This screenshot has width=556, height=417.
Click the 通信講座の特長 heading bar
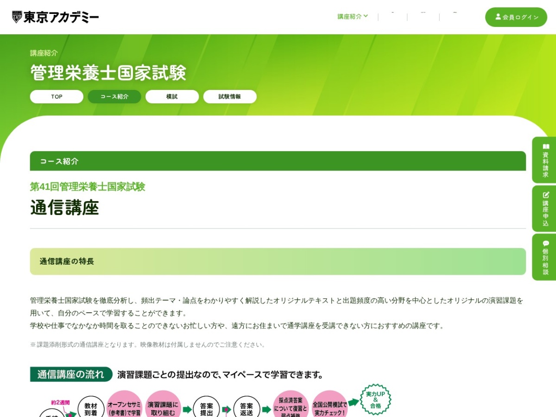(x=278, y=261)
